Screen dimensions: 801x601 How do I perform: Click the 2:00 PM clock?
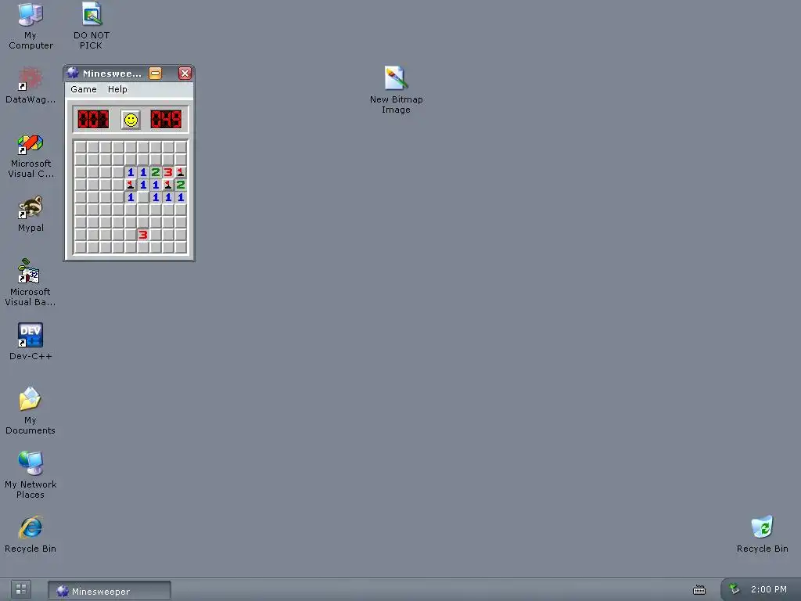[768, 590]
